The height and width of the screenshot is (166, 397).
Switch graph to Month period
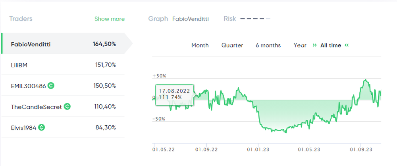[x=200, y=45]
